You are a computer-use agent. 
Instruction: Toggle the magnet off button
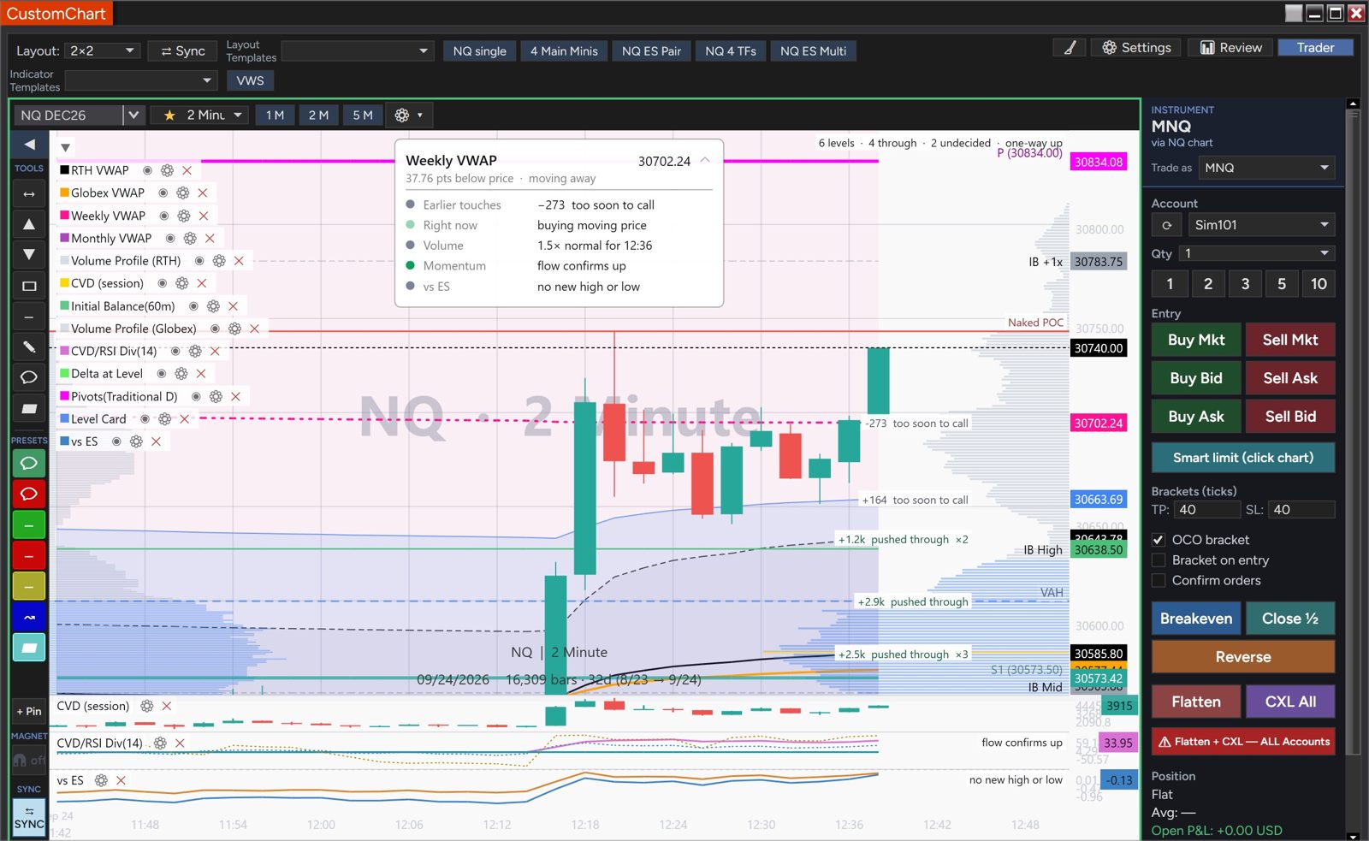tap(29, 760)
